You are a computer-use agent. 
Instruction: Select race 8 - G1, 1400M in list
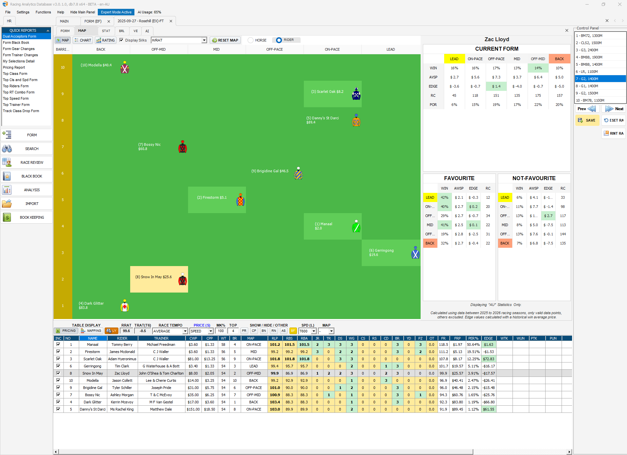pos(590,86)
